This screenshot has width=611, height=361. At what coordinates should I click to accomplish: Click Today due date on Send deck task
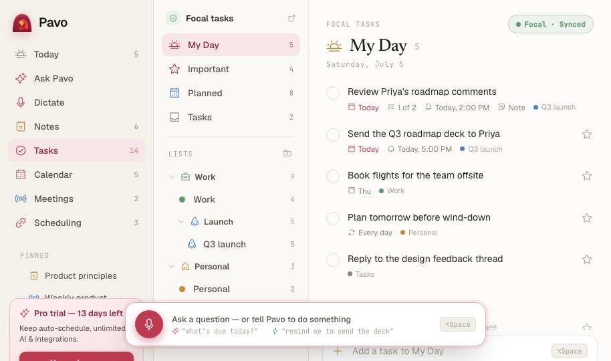363,149
